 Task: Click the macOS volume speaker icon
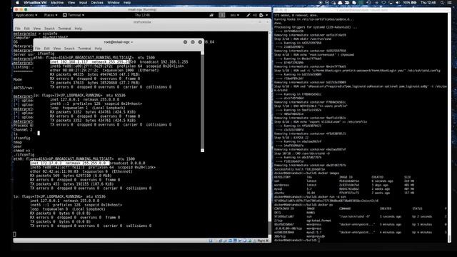point(398,3)
